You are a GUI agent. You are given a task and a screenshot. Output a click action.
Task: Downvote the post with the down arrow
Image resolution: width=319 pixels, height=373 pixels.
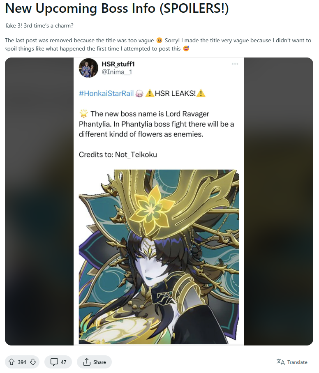pyautogui.click(x=33, y=362)
